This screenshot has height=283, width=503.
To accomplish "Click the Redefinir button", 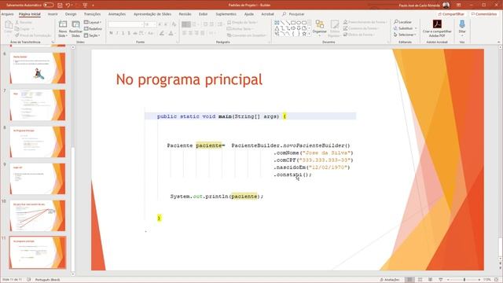I will pos(93,29).
